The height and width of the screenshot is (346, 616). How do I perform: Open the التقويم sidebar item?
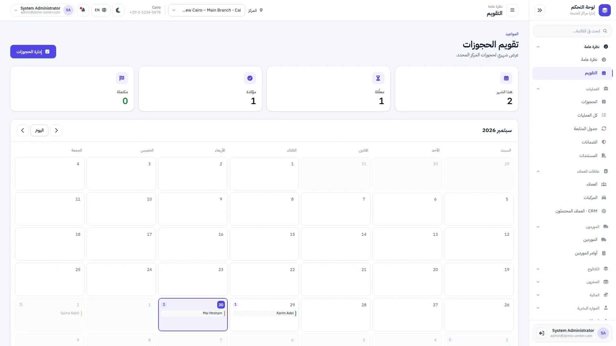pos(572,73)
